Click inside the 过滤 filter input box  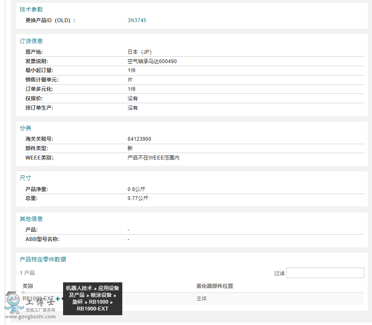(325, 273)
